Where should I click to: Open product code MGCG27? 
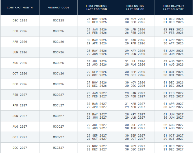(58, 95)
